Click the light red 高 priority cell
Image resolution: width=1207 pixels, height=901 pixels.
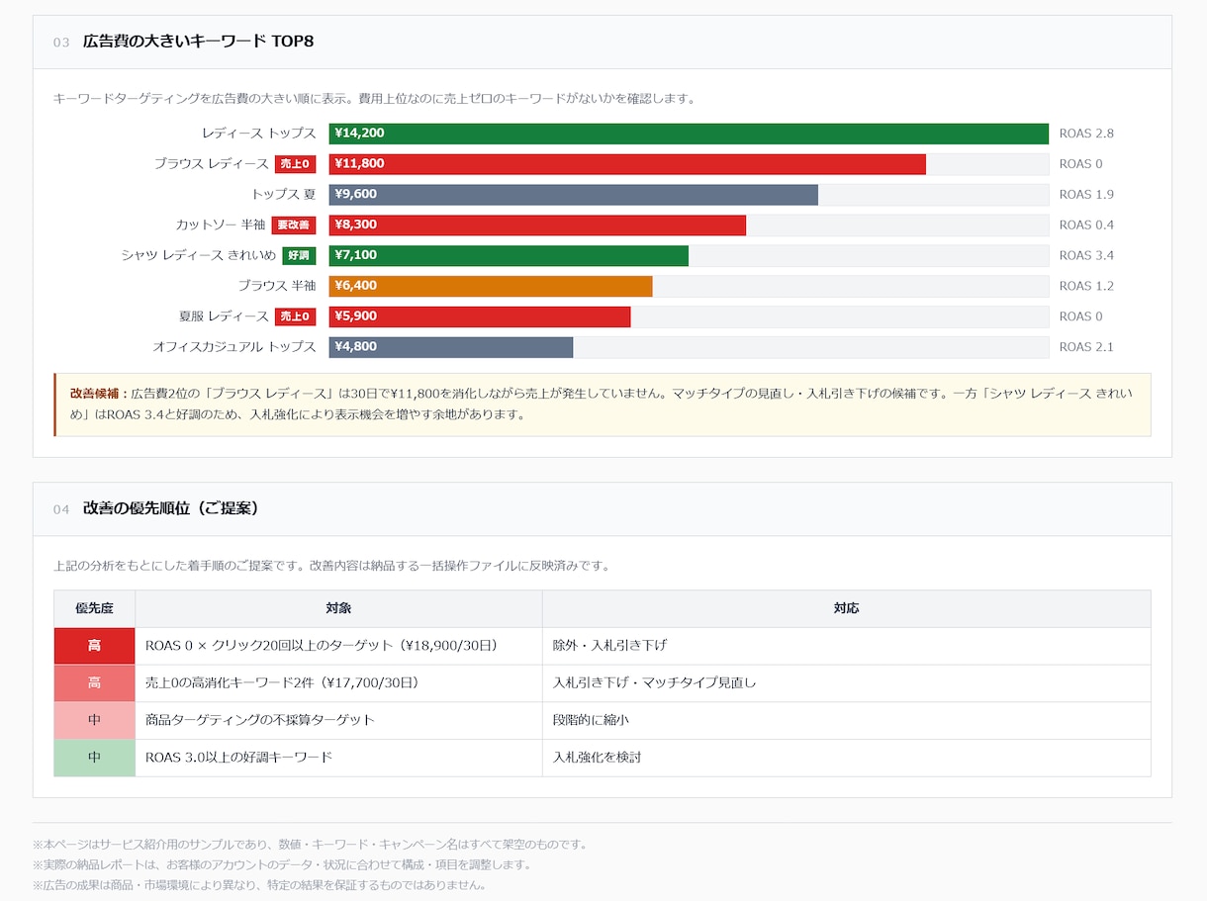(x=94, y=683)
